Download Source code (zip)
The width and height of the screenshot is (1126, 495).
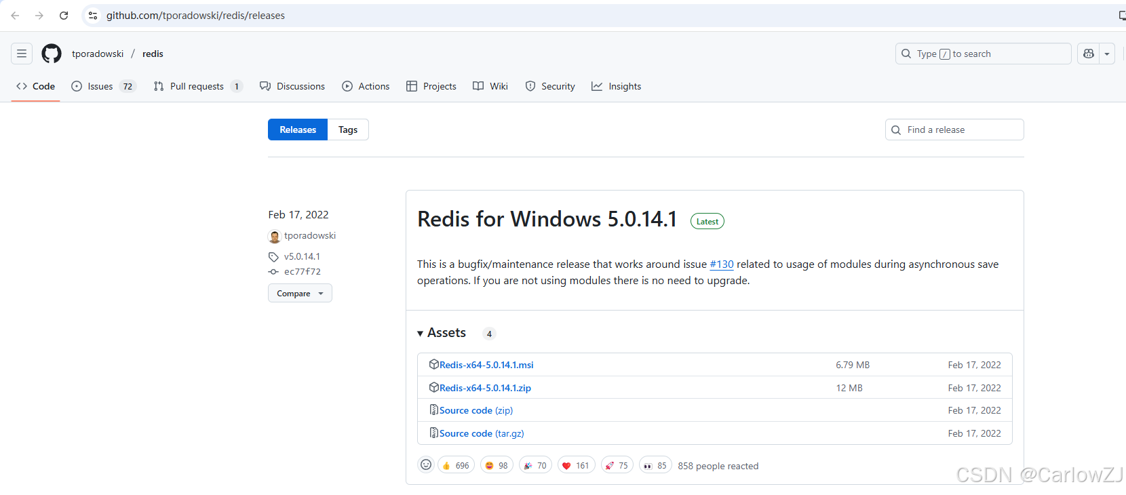[476, 410]
